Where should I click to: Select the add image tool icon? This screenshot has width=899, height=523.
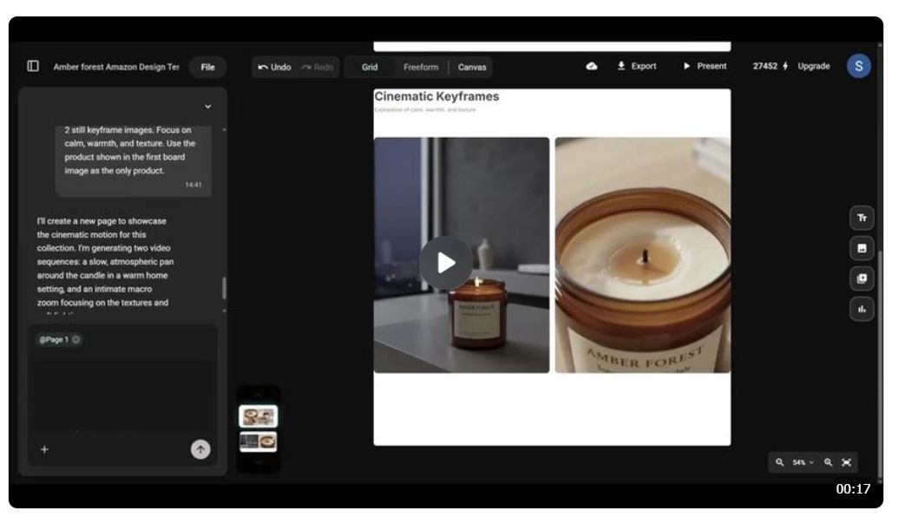point(861,248)
